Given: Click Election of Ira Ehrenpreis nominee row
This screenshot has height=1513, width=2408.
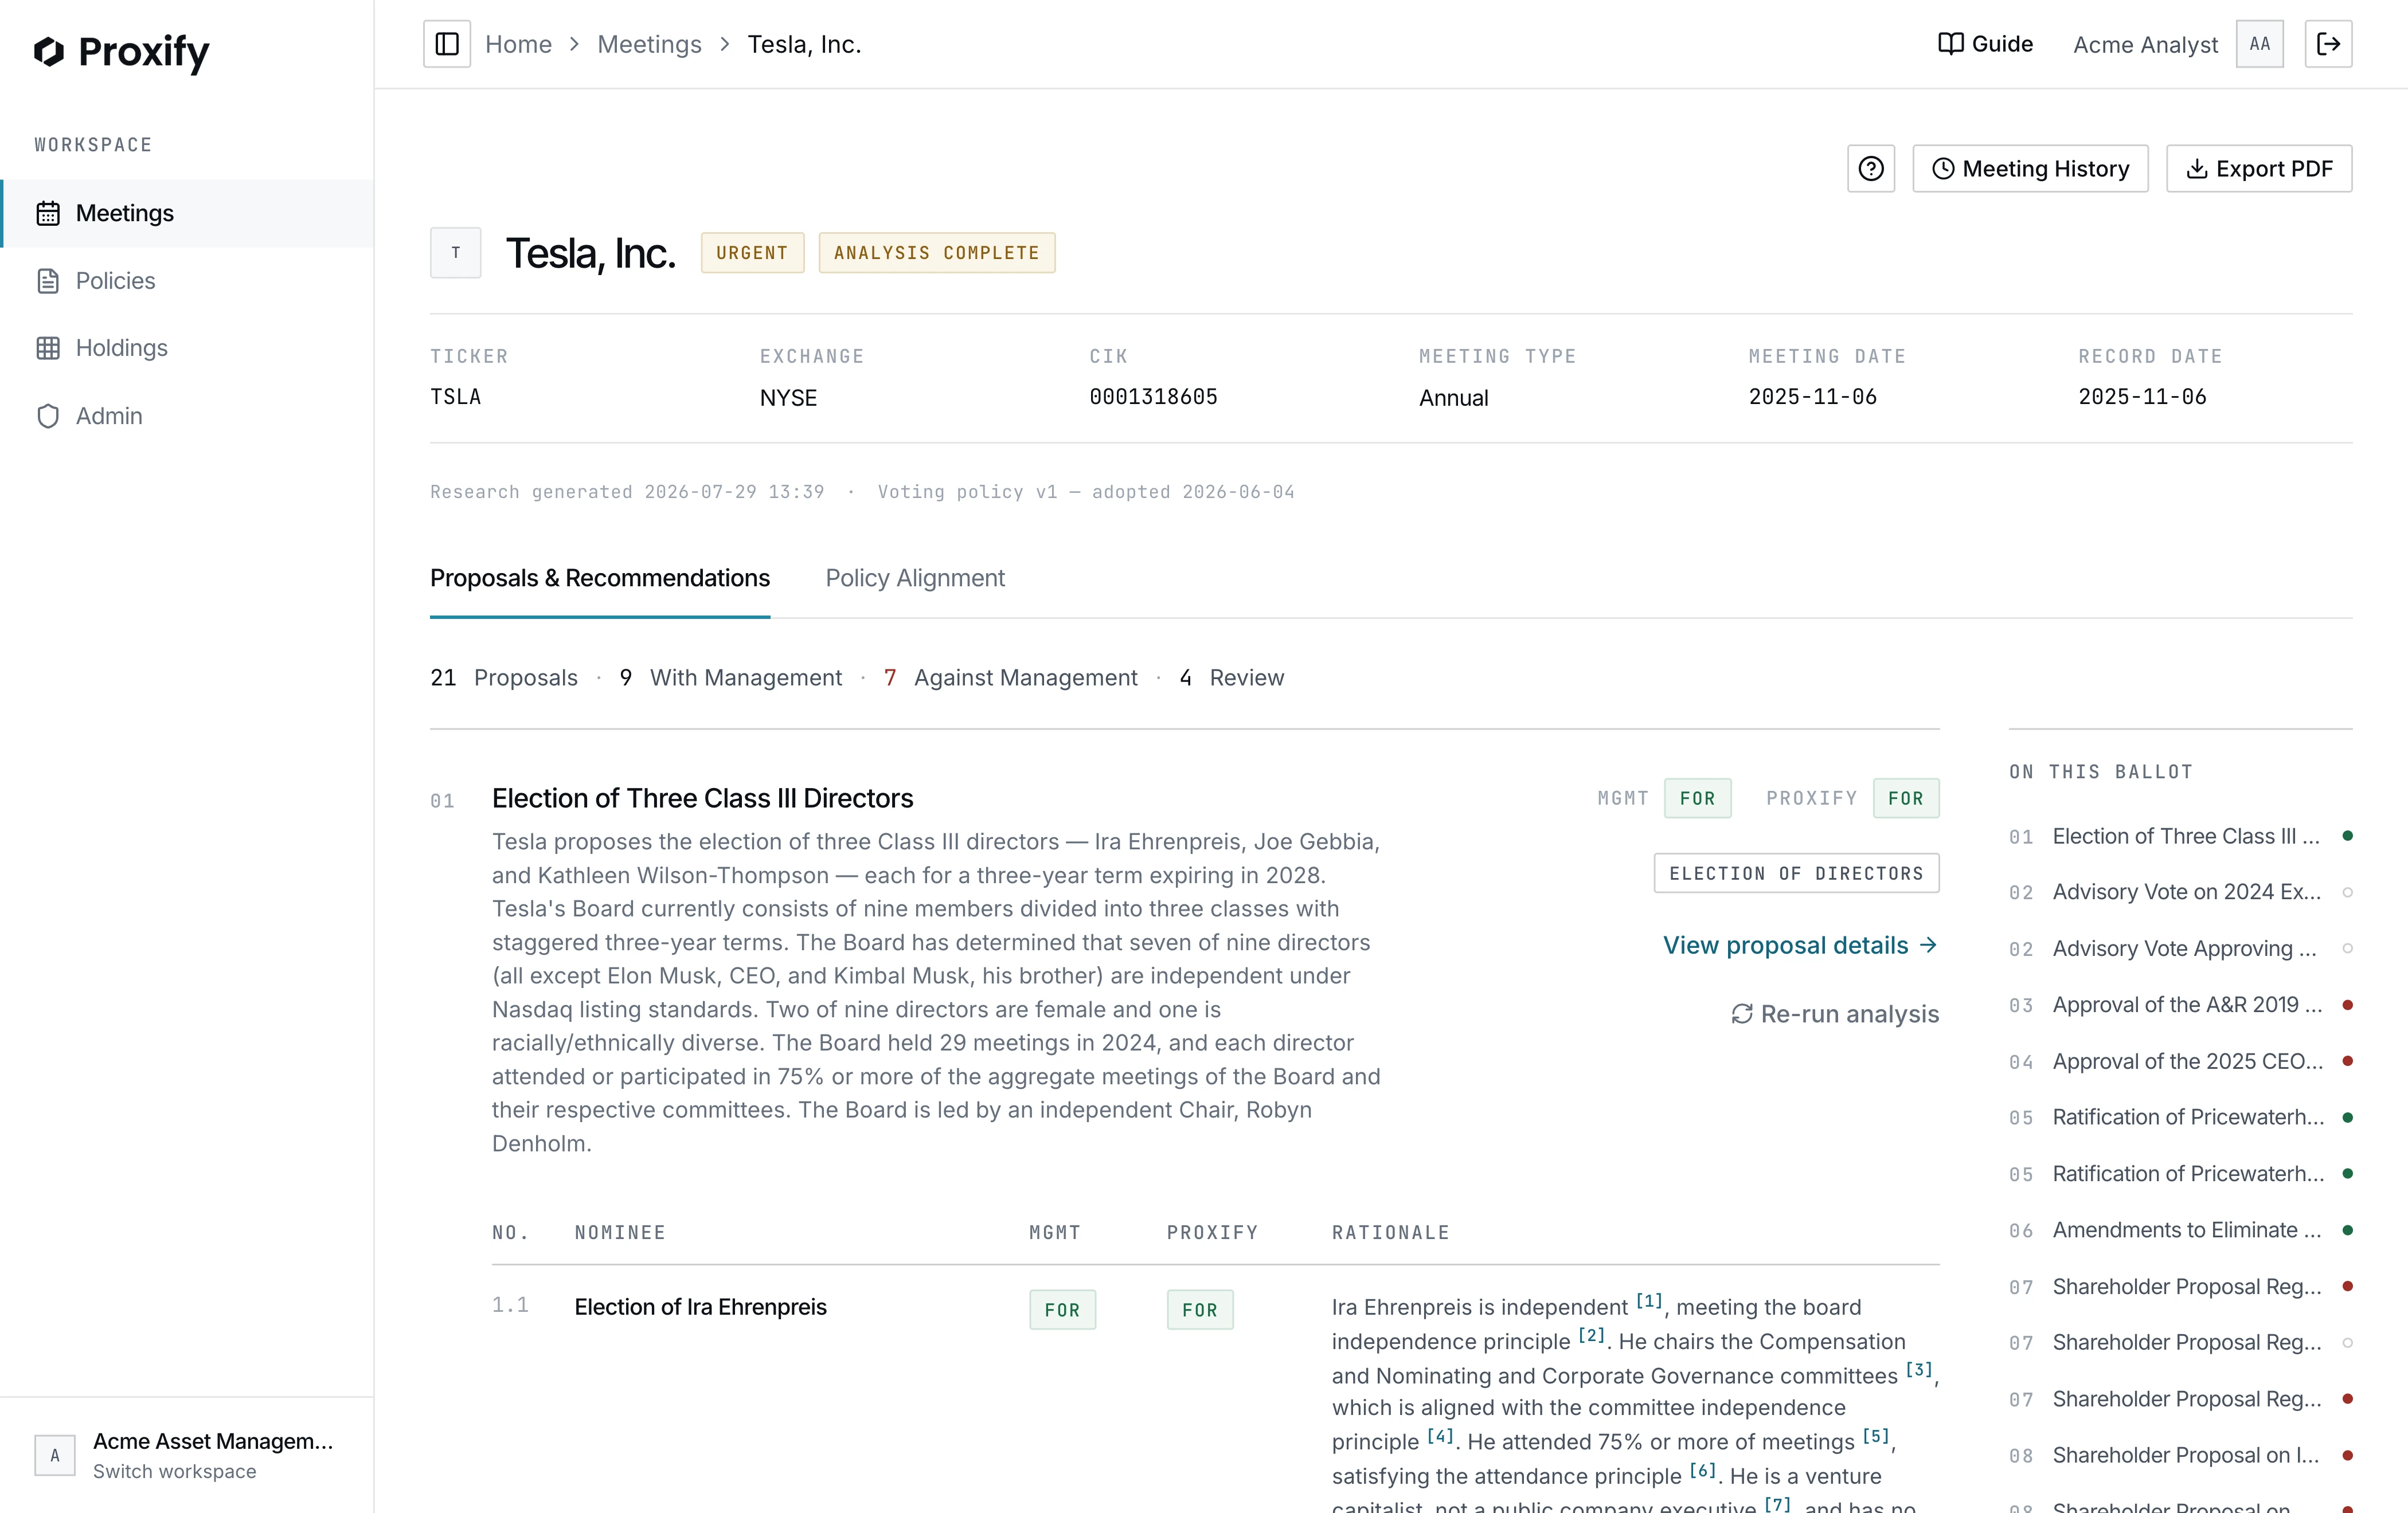Looking at the screenshot, I should pyautogui.click(x=700, y=1307).
